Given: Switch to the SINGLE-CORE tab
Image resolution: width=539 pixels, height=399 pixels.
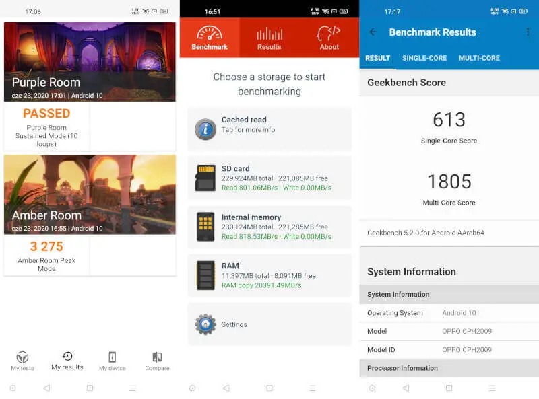Looking at the screenshot, I should pyautogui.click(x=424, y=58).
